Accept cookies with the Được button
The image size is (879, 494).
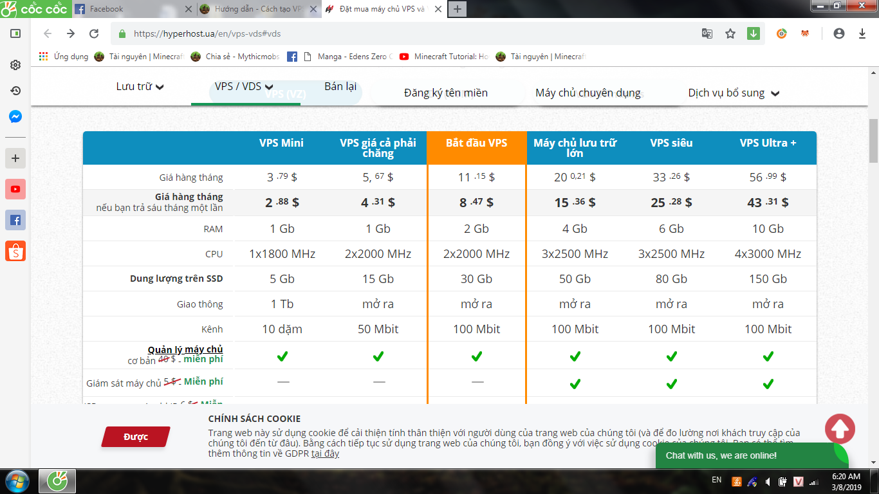[x=136, y=437]
